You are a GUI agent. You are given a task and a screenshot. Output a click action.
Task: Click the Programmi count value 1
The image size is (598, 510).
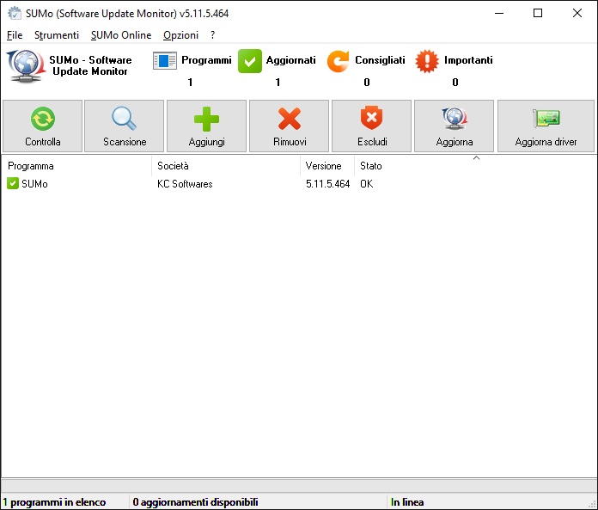click(190, 82)
